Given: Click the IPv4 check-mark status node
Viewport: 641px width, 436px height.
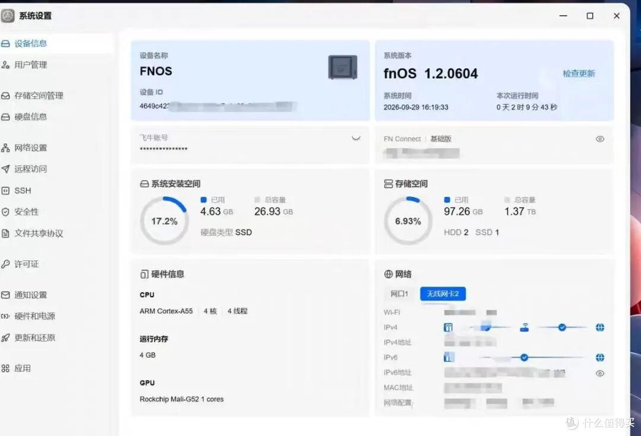Looking at the screenshot, I should point(562,327).
